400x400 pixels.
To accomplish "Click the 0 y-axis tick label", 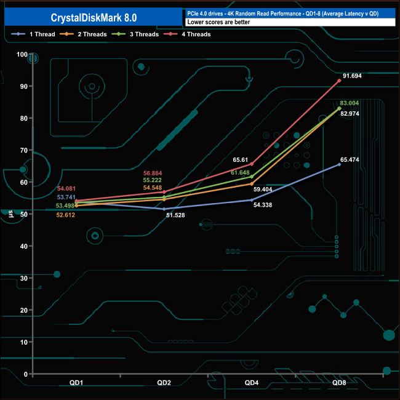I will coord(25,374).
